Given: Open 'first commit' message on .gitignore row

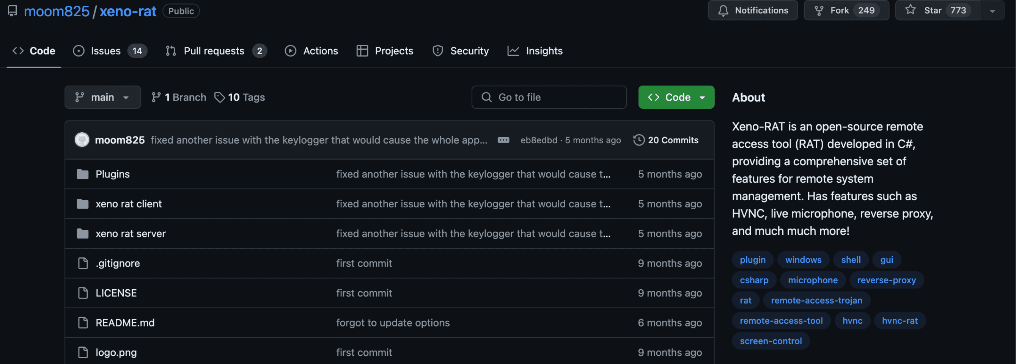Looking at the screenshot, I should coord(364,263).
